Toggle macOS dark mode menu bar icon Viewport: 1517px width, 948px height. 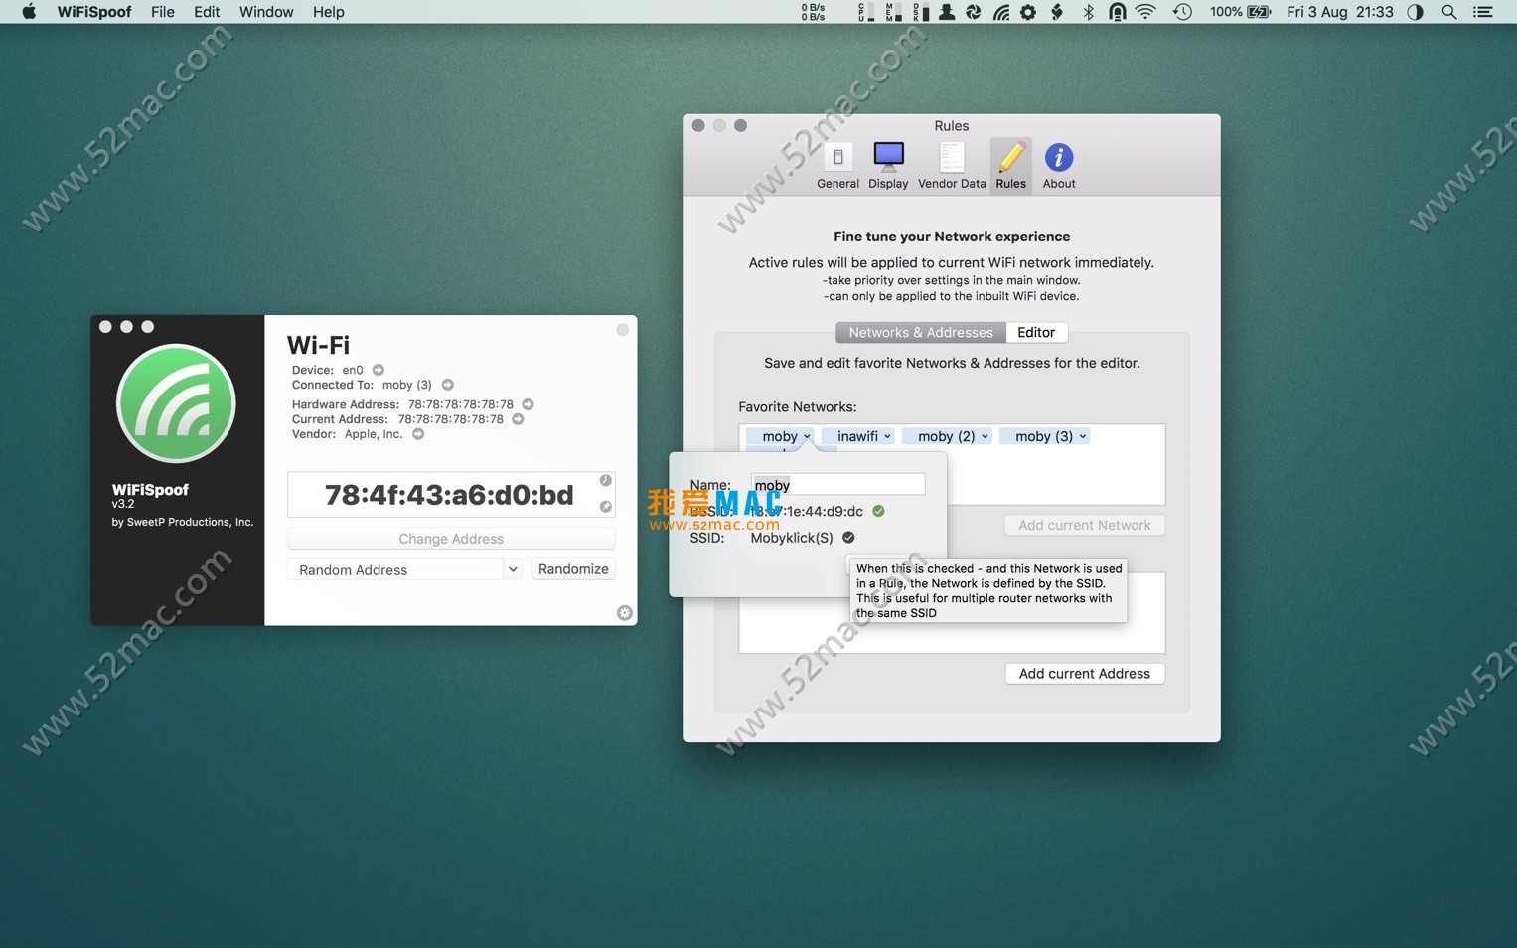[1415, 12]
